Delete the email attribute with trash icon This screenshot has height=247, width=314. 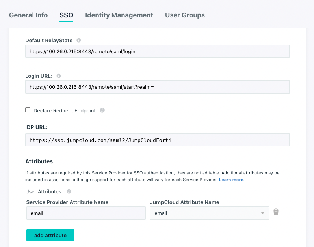(x=276, y=212)
